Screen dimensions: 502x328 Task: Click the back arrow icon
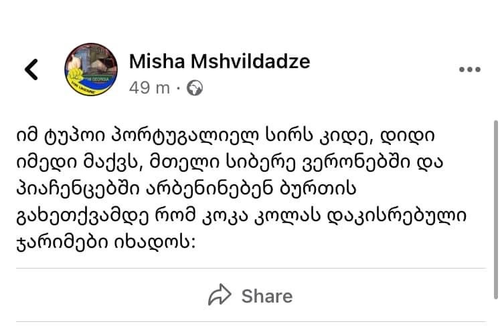coord(31,69)
